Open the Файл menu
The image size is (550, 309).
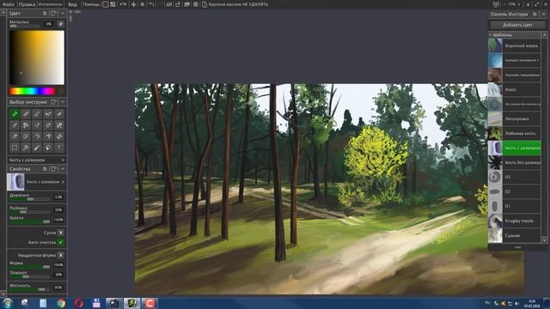8,4
